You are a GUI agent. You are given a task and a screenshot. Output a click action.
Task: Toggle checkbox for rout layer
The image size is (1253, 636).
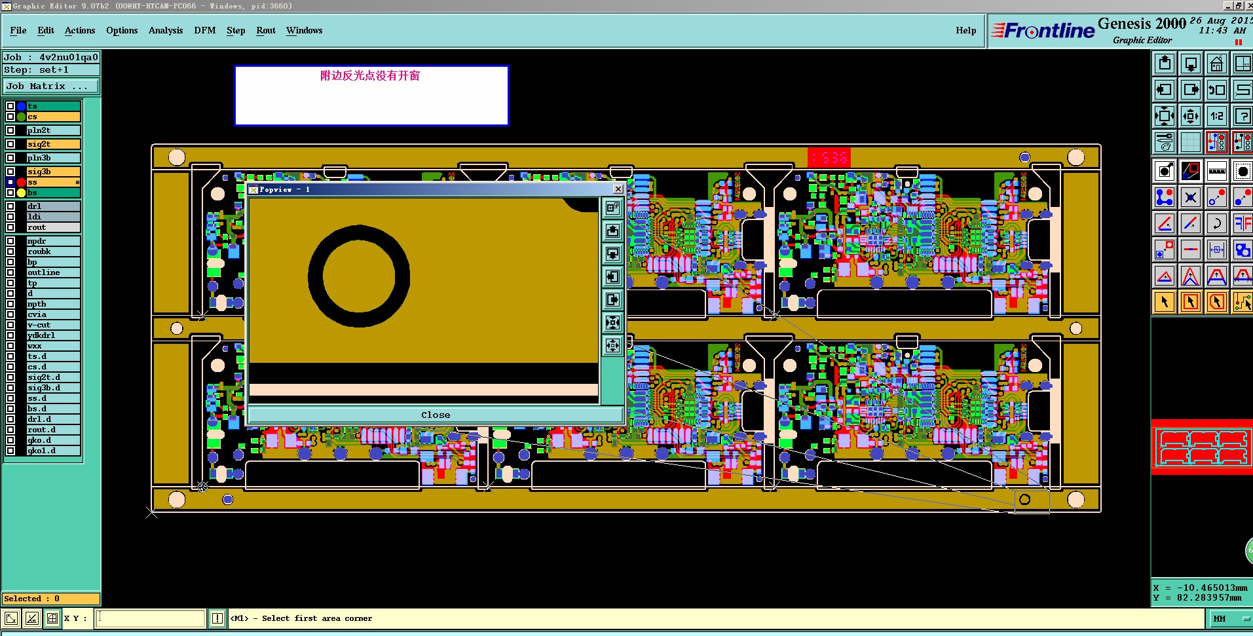[10, 227]
